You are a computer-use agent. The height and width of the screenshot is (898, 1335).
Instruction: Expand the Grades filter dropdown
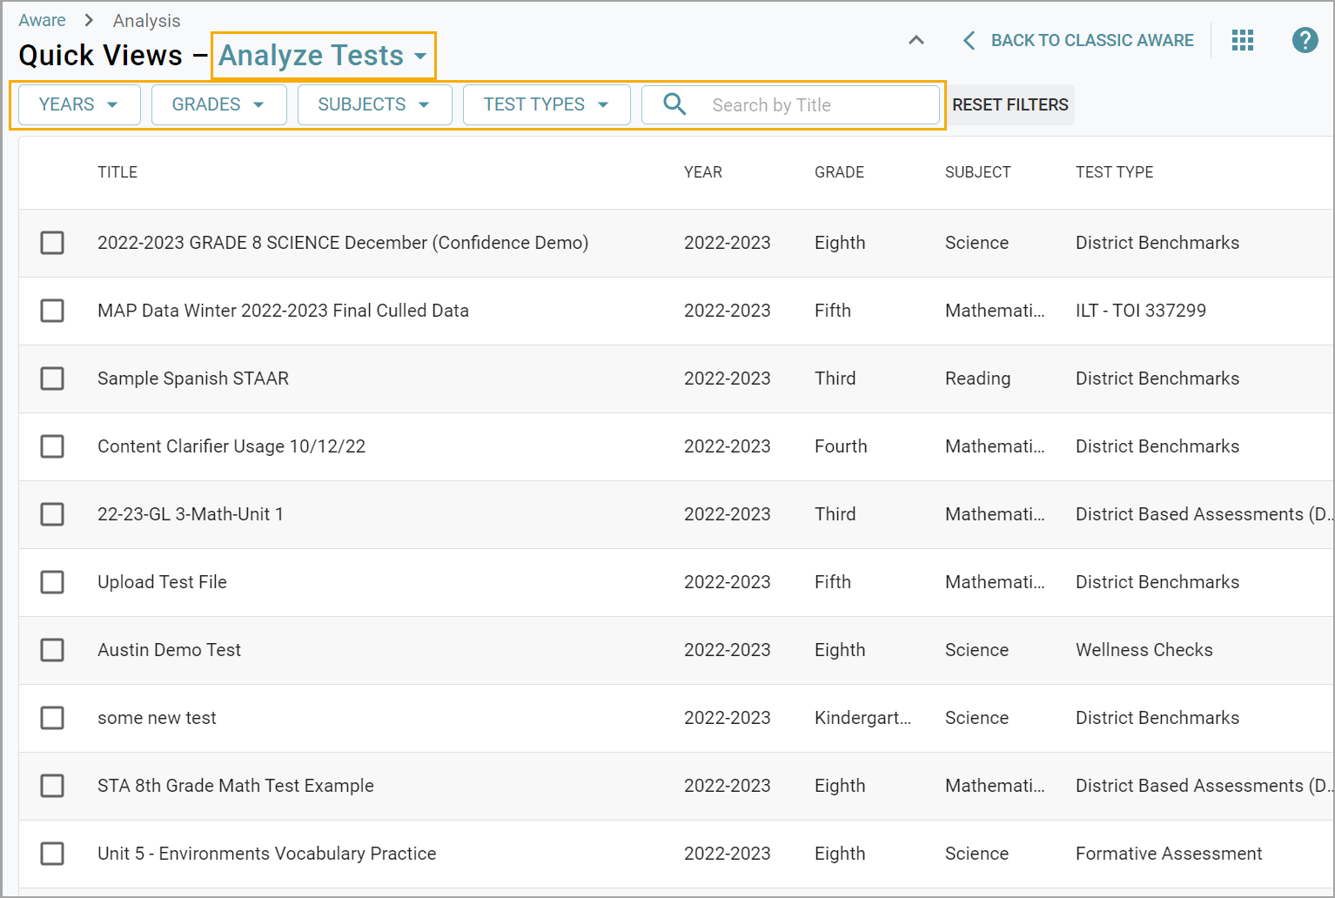click(218, 104)
